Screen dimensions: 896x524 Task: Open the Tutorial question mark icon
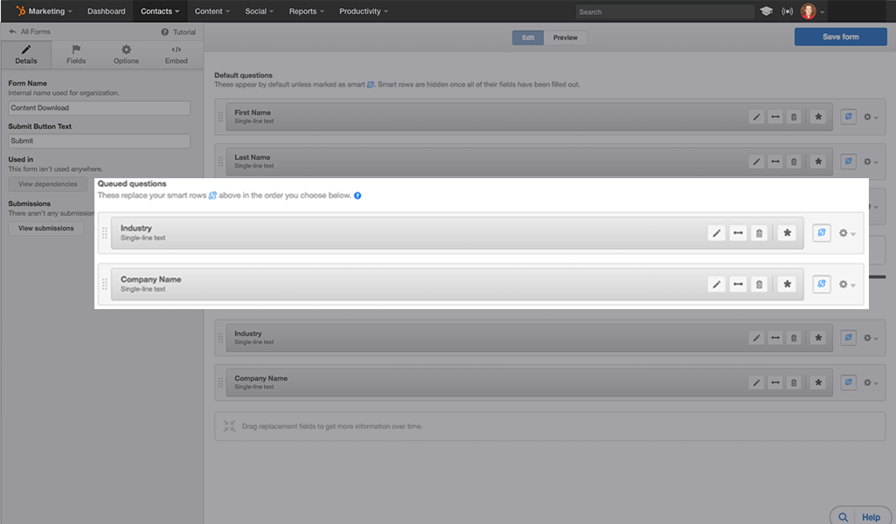coord(166,31)
